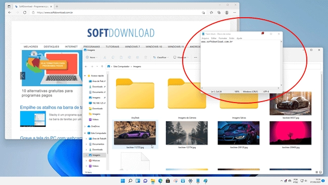328x185 pixels.
Task: Click the Explorer back navigation arrow
Action: tap(86, 66)
